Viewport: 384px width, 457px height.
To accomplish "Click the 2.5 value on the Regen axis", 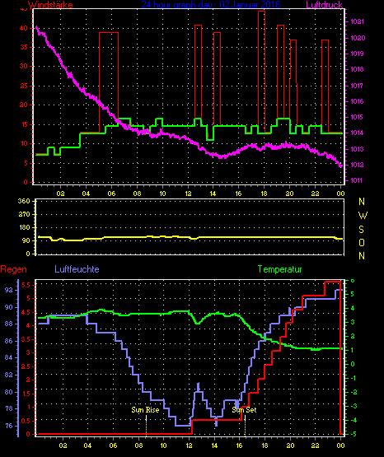I will pyautogui.click(x=26, y=366).
